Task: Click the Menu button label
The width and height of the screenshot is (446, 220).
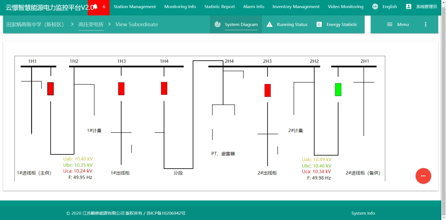Action: tap(403, 24)
